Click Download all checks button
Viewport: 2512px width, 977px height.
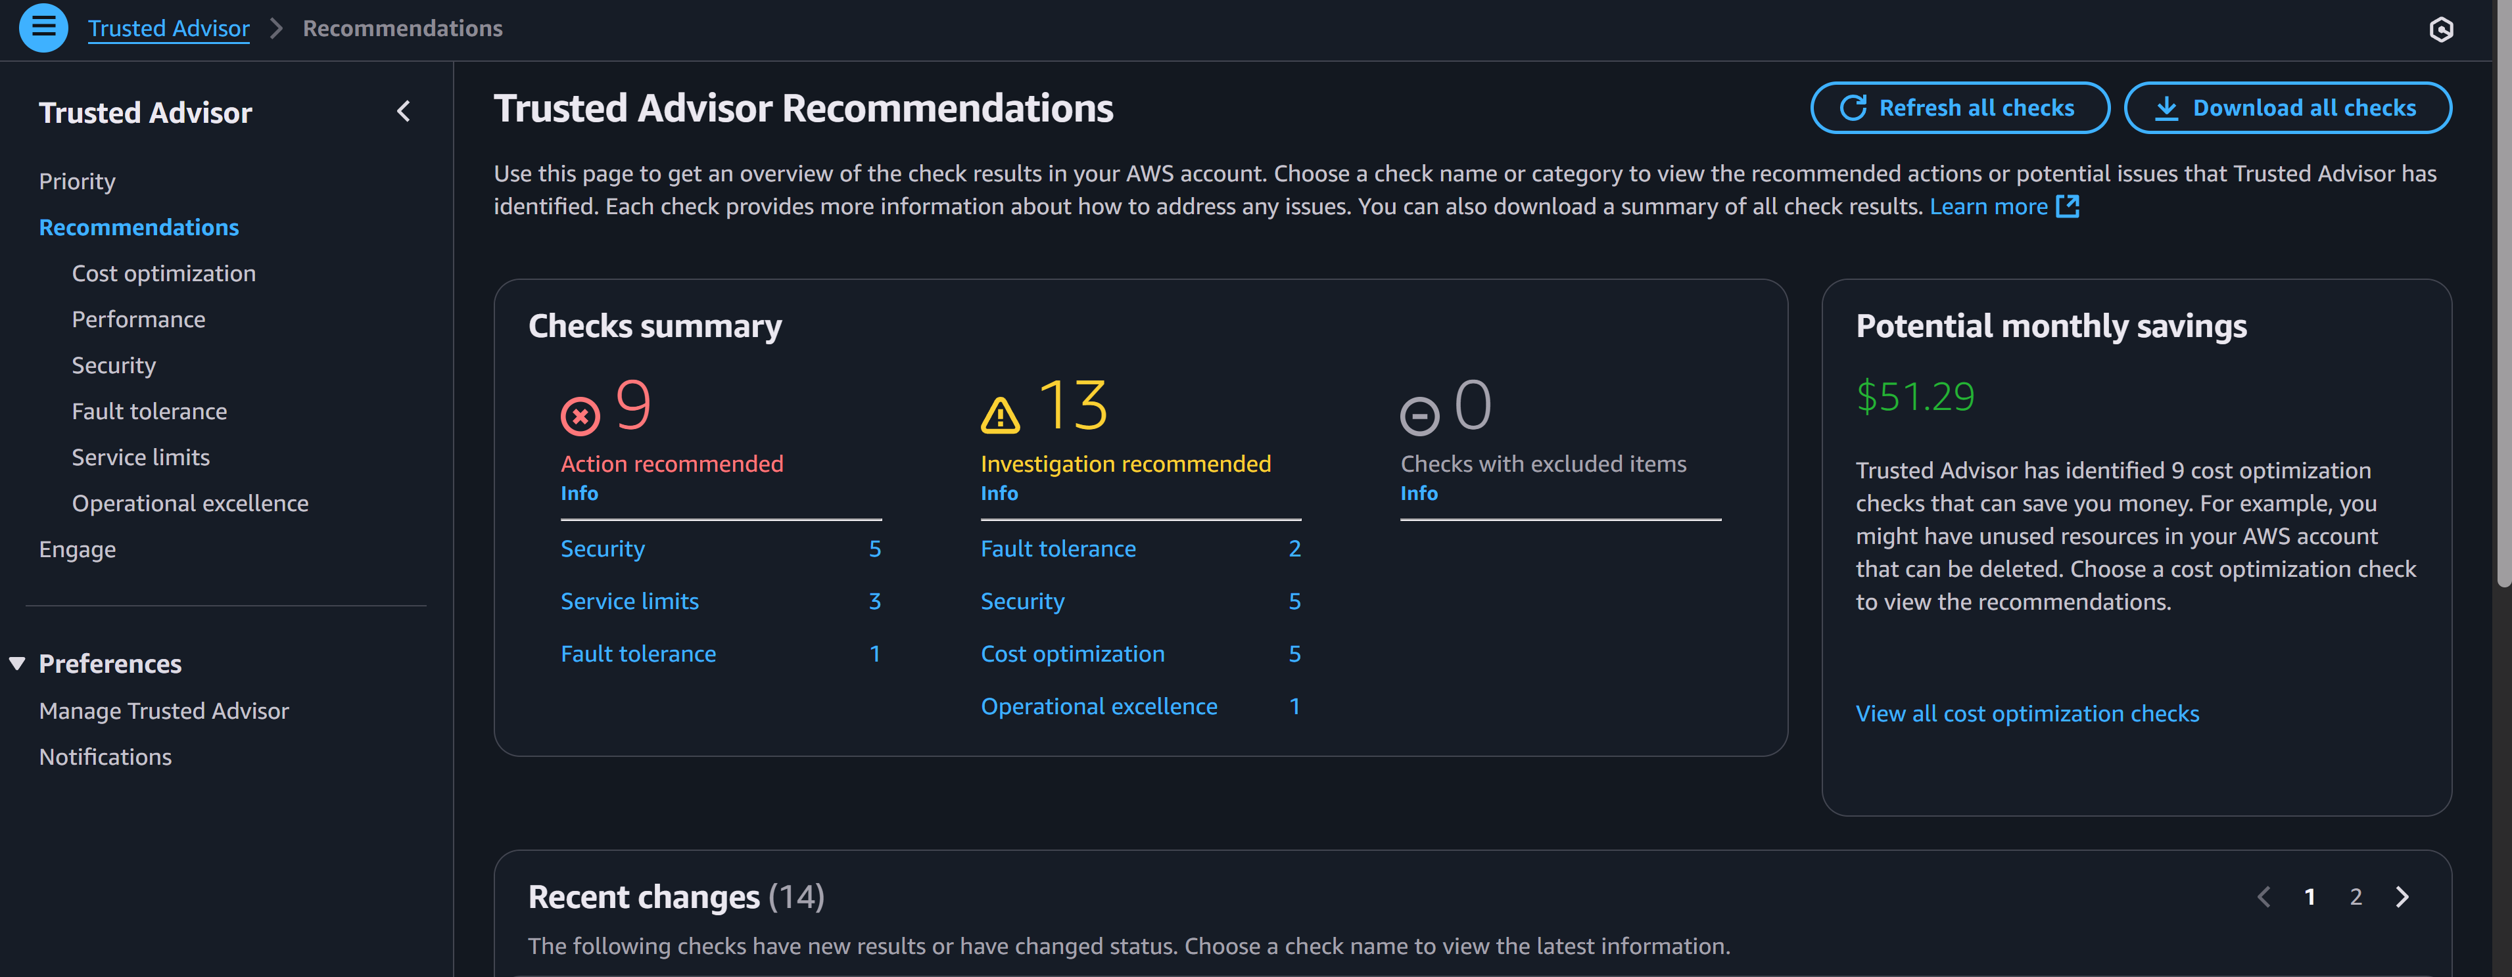tap(2287, 108)
